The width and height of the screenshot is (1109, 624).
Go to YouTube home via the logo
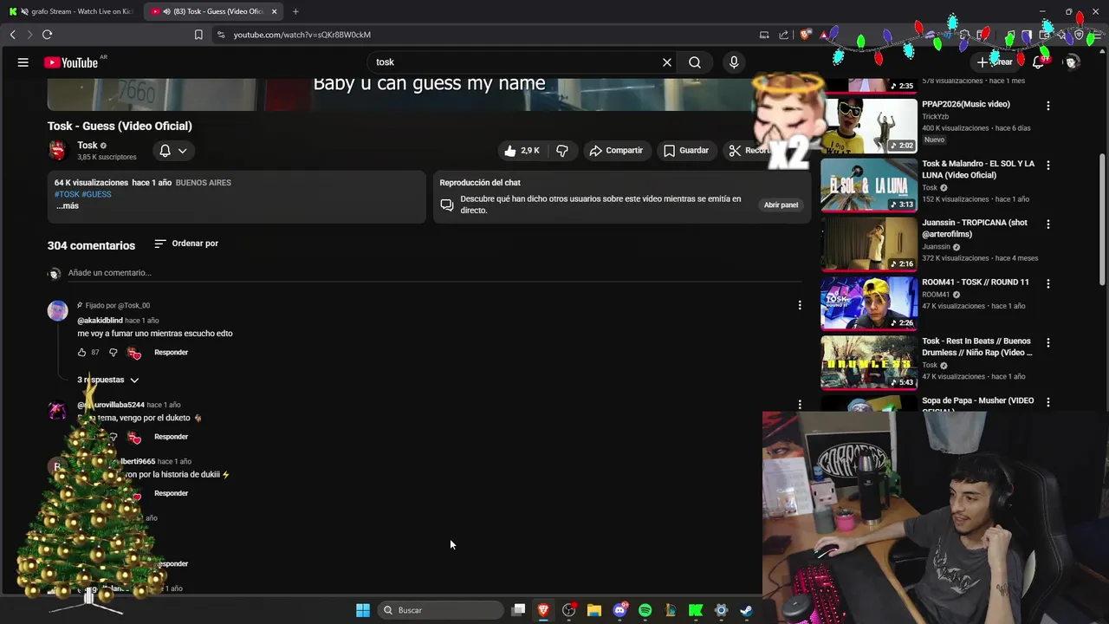[71, 62]
